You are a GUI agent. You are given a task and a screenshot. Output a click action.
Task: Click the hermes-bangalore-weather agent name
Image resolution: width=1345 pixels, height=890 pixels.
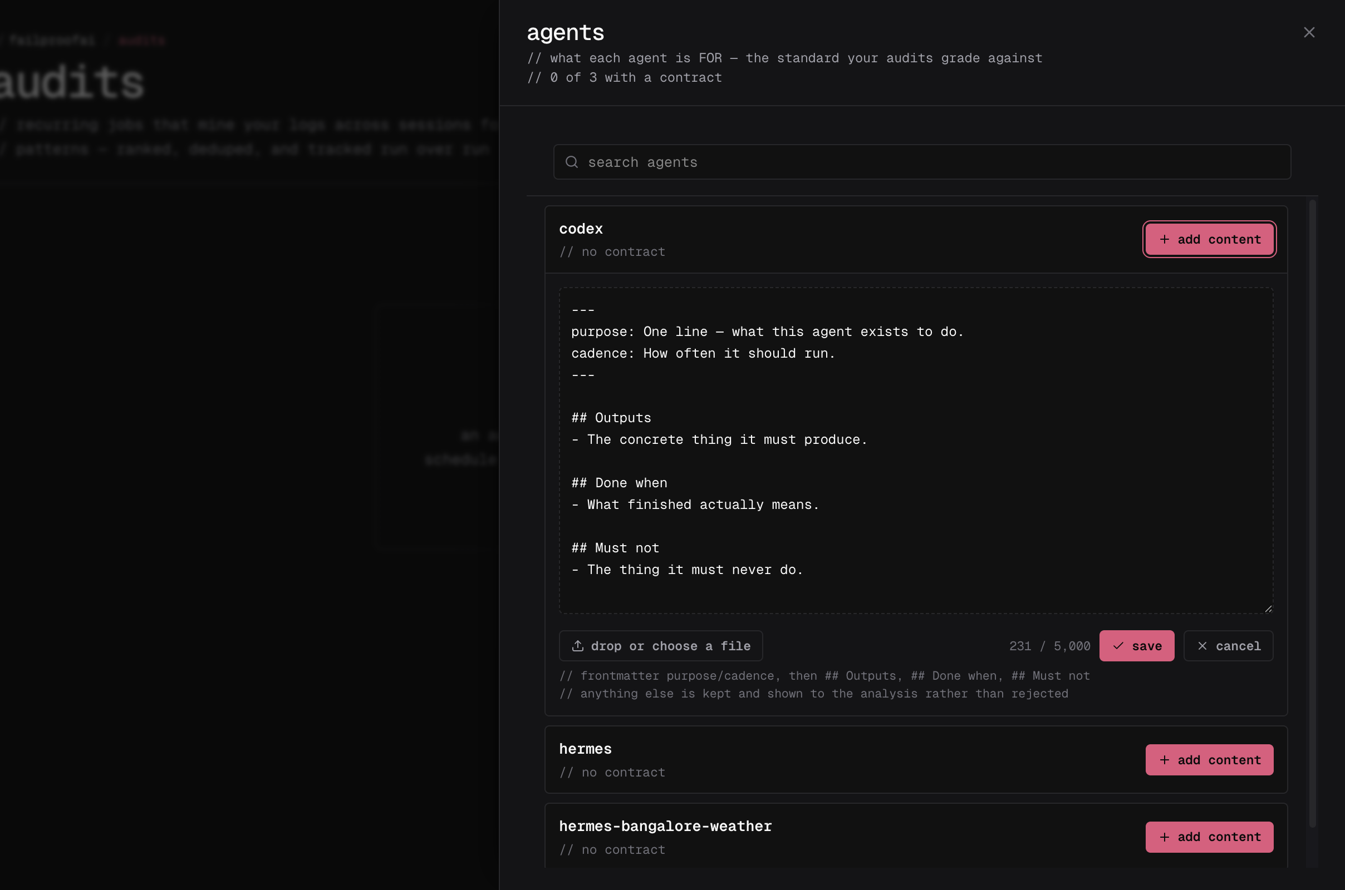click(x=665, y=826)
